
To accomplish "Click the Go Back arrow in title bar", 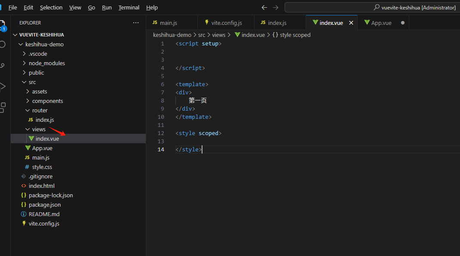I will pos(264,8).
